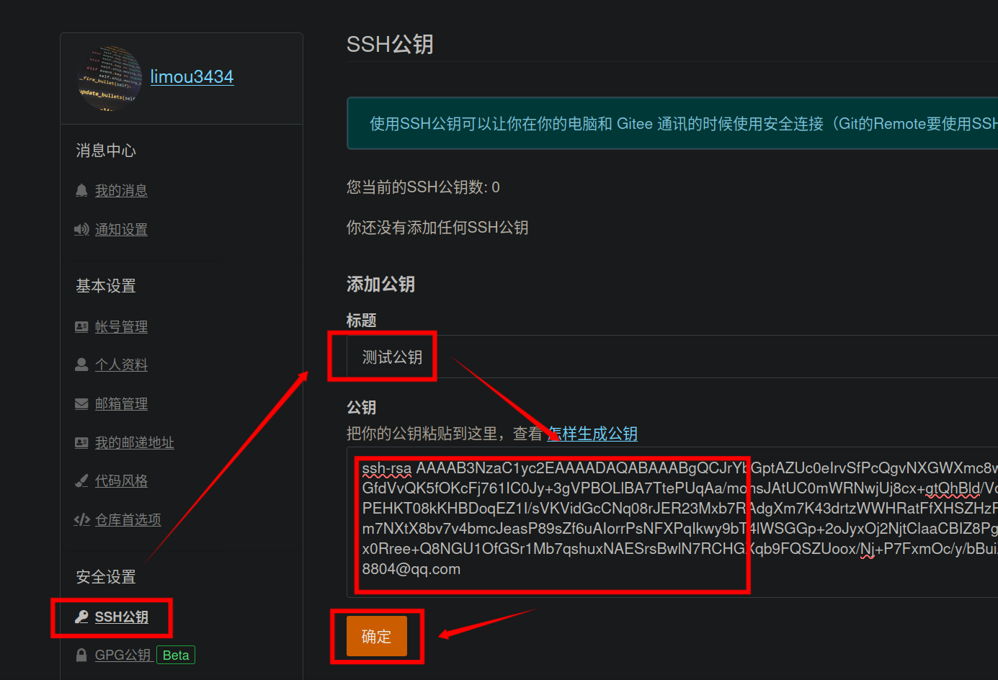The width and height of the screenshot is (998, 680).
Task: Click the lock icon beside GPG公钥
Action: click(x=81, y=656)
